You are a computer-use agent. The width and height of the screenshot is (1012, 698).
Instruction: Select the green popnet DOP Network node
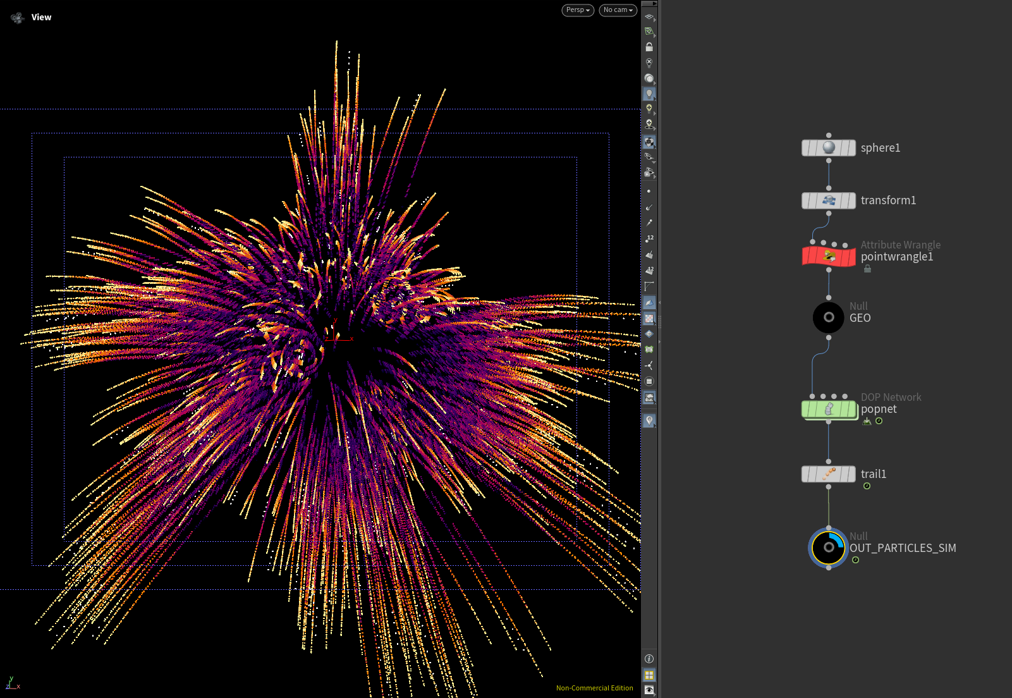pyautogui.click(x=828, y=409)
